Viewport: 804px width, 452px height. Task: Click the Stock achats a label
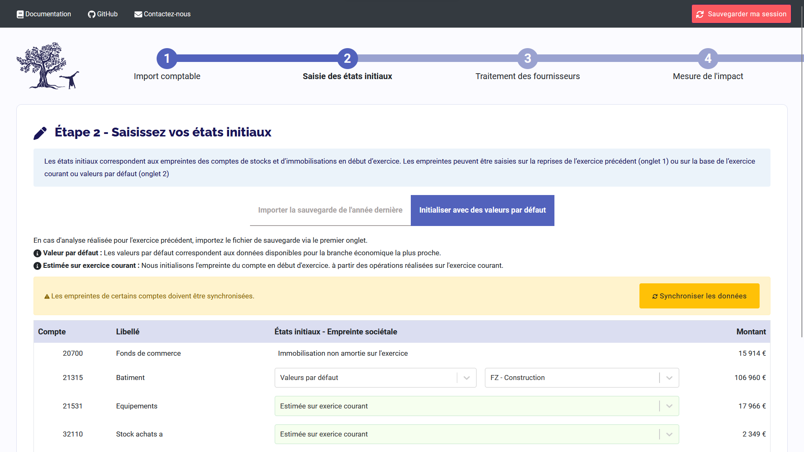tap(139, 434)
